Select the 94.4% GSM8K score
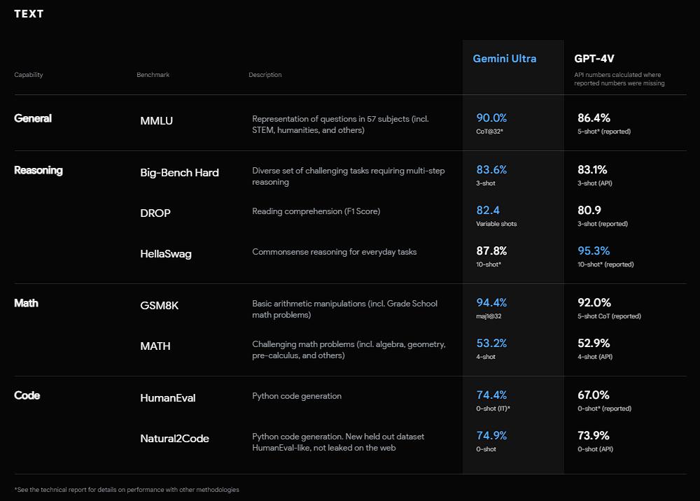Screen dimensions: 700x501 (491, 302)
